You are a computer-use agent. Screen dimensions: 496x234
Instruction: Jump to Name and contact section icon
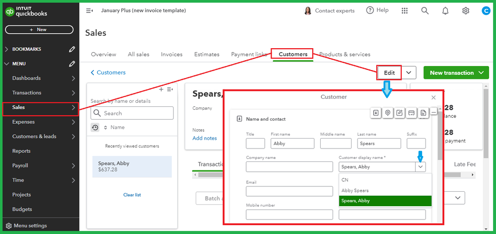pyautogui.click(x=376, y=113)
